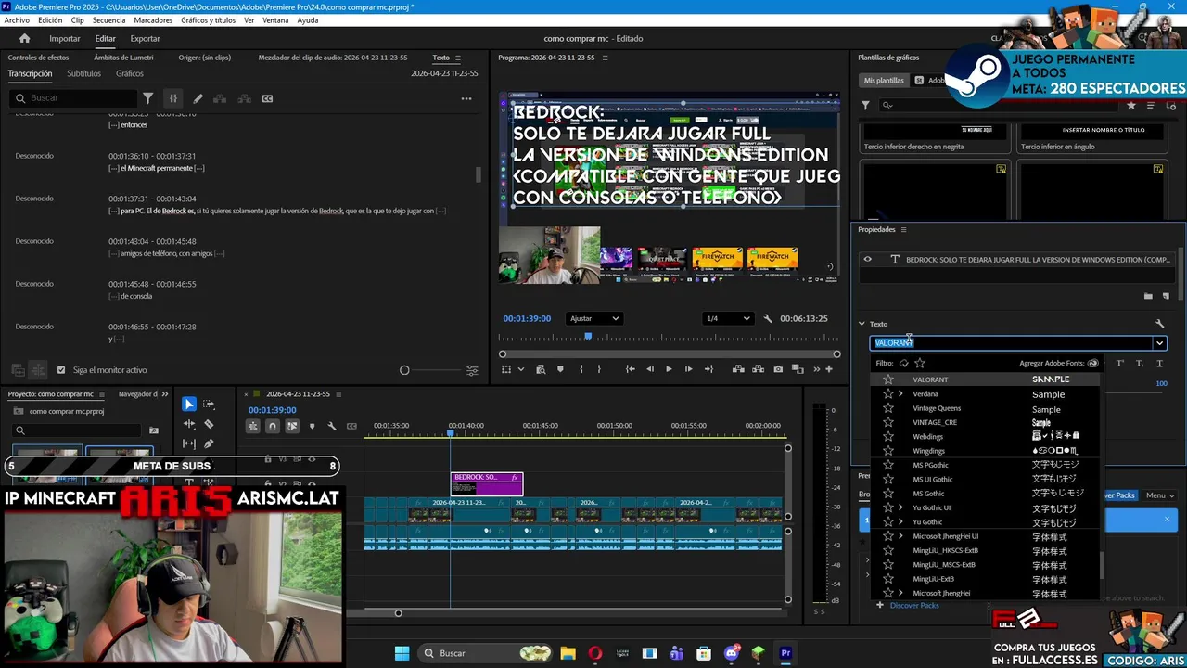This screenshot has width=1187, height=668.
Task: Open Program monitor settings wrench
Action: 768,318
